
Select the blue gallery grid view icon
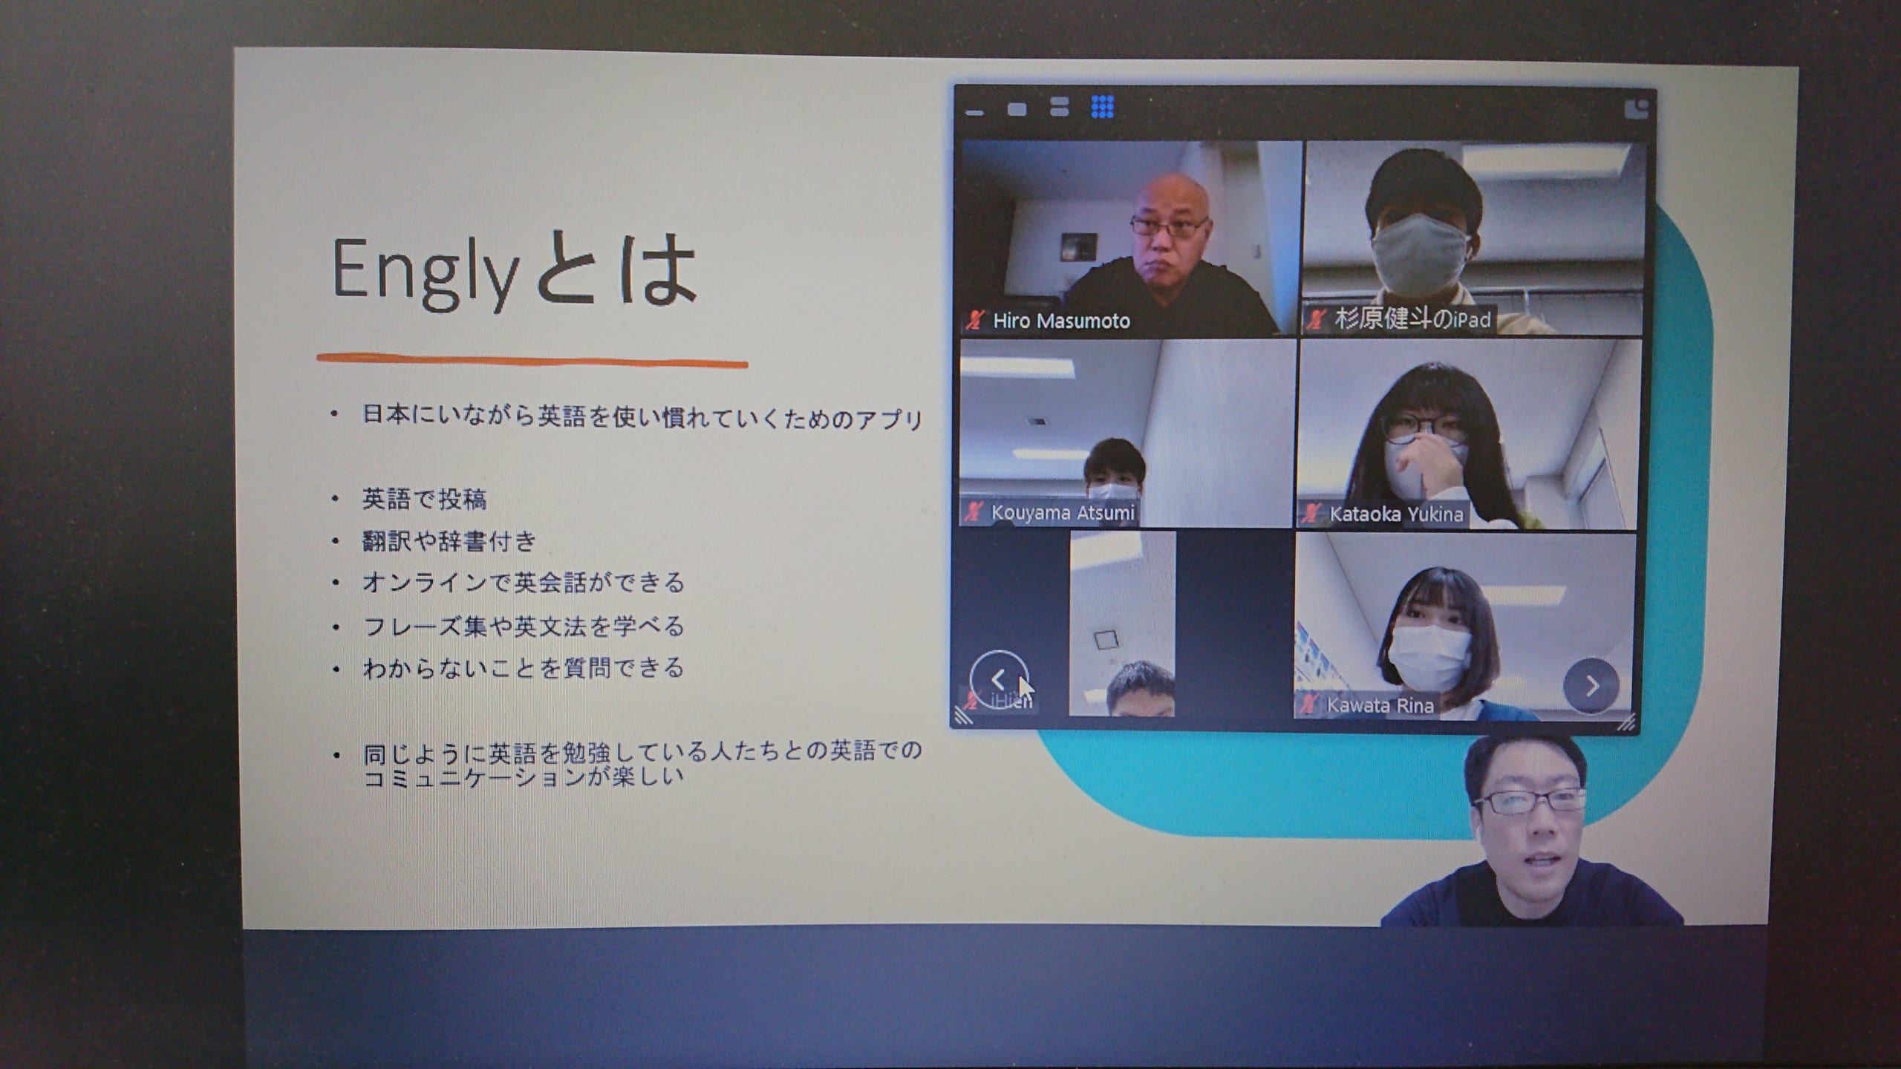point(1103,107)
